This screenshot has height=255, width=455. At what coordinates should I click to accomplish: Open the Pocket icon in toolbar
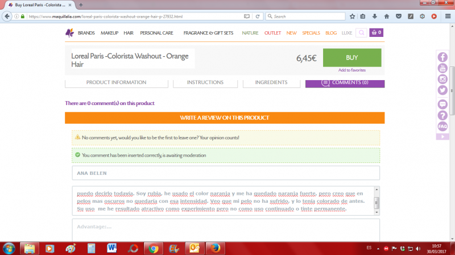pyautogui.click(x=399, y=16)
